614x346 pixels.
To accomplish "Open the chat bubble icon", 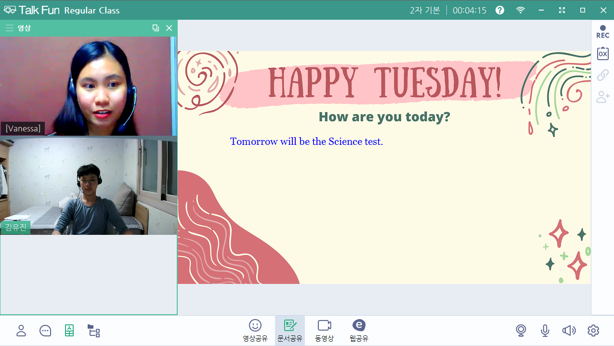I will click(45, 331).
